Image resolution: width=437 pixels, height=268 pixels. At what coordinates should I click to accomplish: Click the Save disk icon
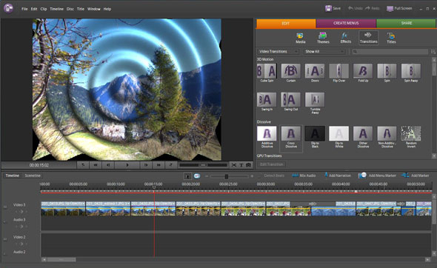[328, 8]
